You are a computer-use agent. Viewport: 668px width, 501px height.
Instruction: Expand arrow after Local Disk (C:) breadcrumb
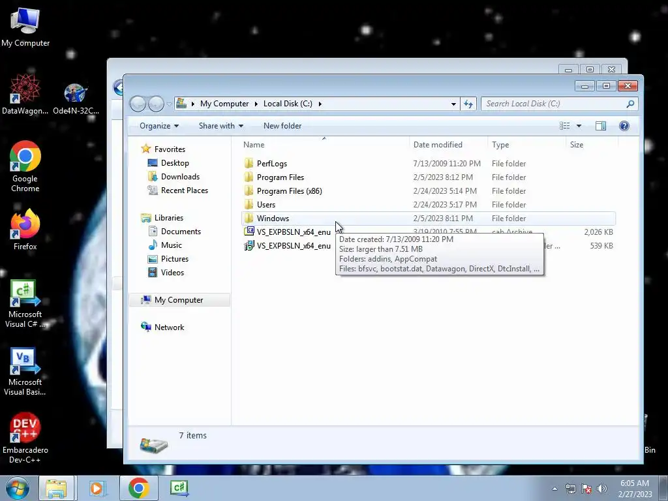click(320, 104)
